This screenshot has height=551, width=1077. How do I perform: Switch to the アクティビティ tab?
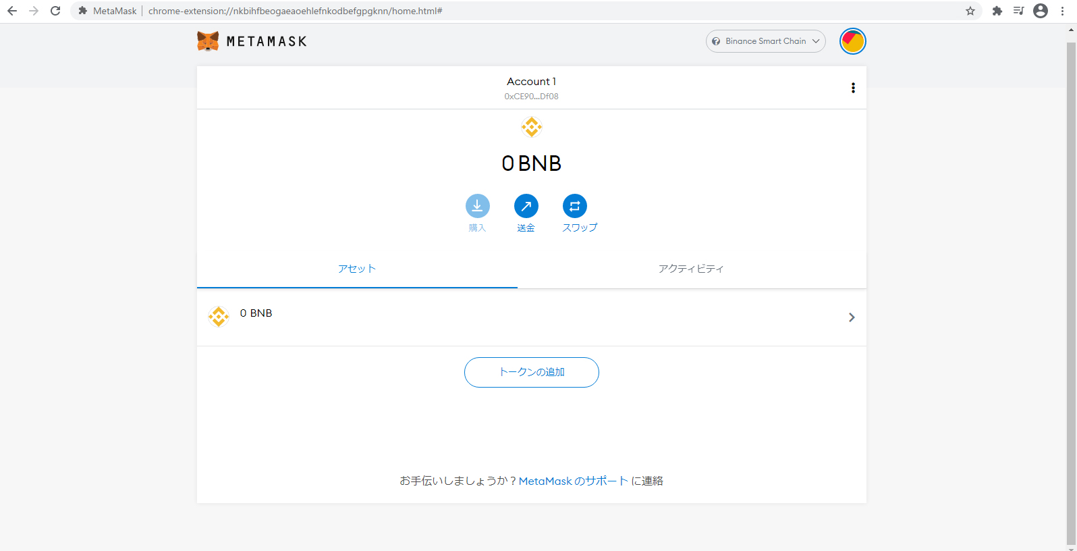click(x=691, y=269)
